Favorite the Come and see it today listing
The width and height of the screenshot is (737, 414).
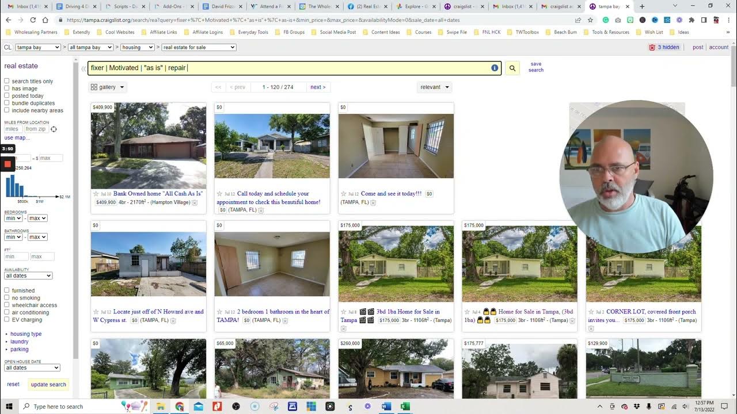click(x=344, y=194)
